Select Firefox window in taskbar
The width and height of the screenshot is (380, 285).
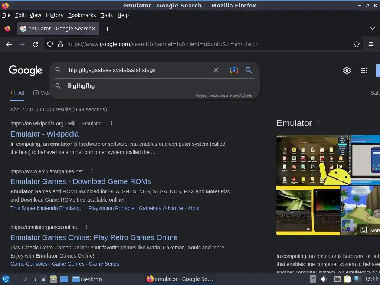[x=180, y=279]
